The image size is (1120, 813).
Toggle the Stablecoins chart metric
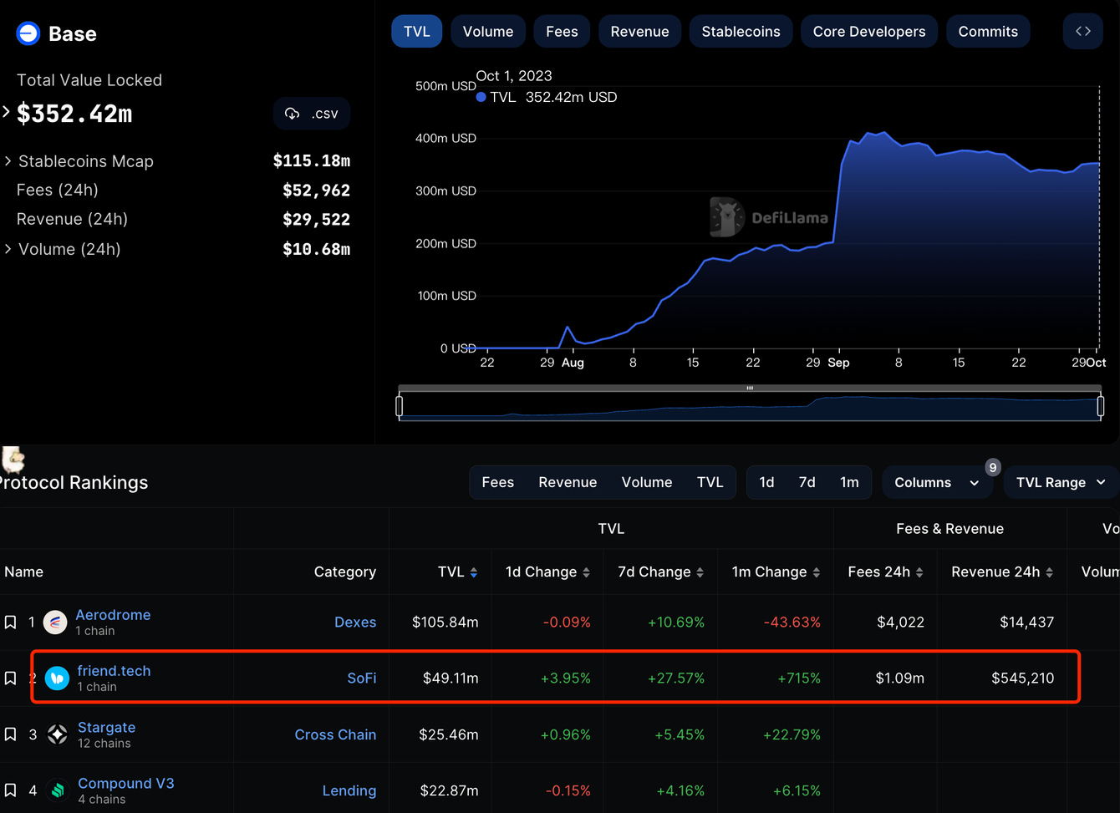click(741, 32)
